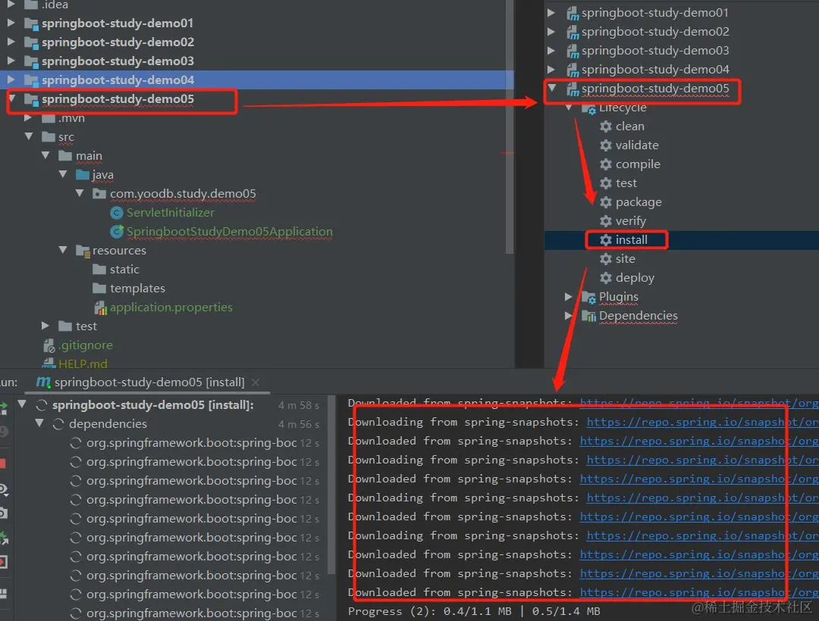Screen dimensions: 819x621
Task: Open last Downloaded from spring-snapshots URL
Action: (699, 592)
